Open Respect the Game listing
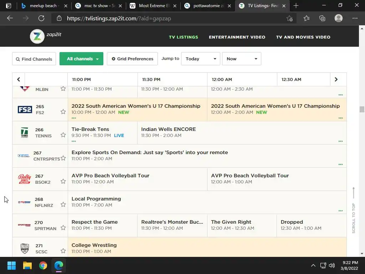365x274 pixels. [x=103, y=225]
